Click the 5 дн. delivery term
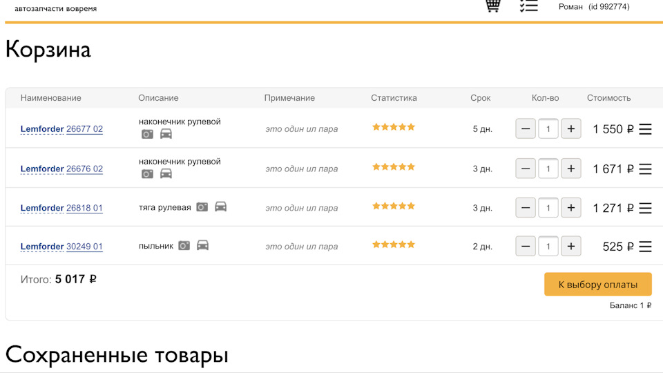This screenshot has height=373, width=663. coord(483,129)
